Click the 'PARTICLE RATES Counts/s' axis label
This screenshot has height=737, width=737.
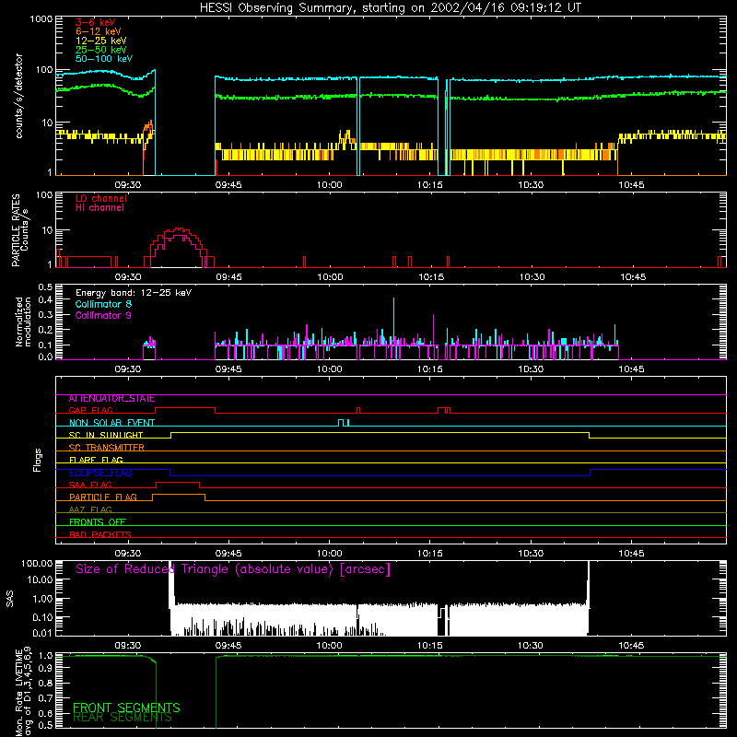(19, 230)
